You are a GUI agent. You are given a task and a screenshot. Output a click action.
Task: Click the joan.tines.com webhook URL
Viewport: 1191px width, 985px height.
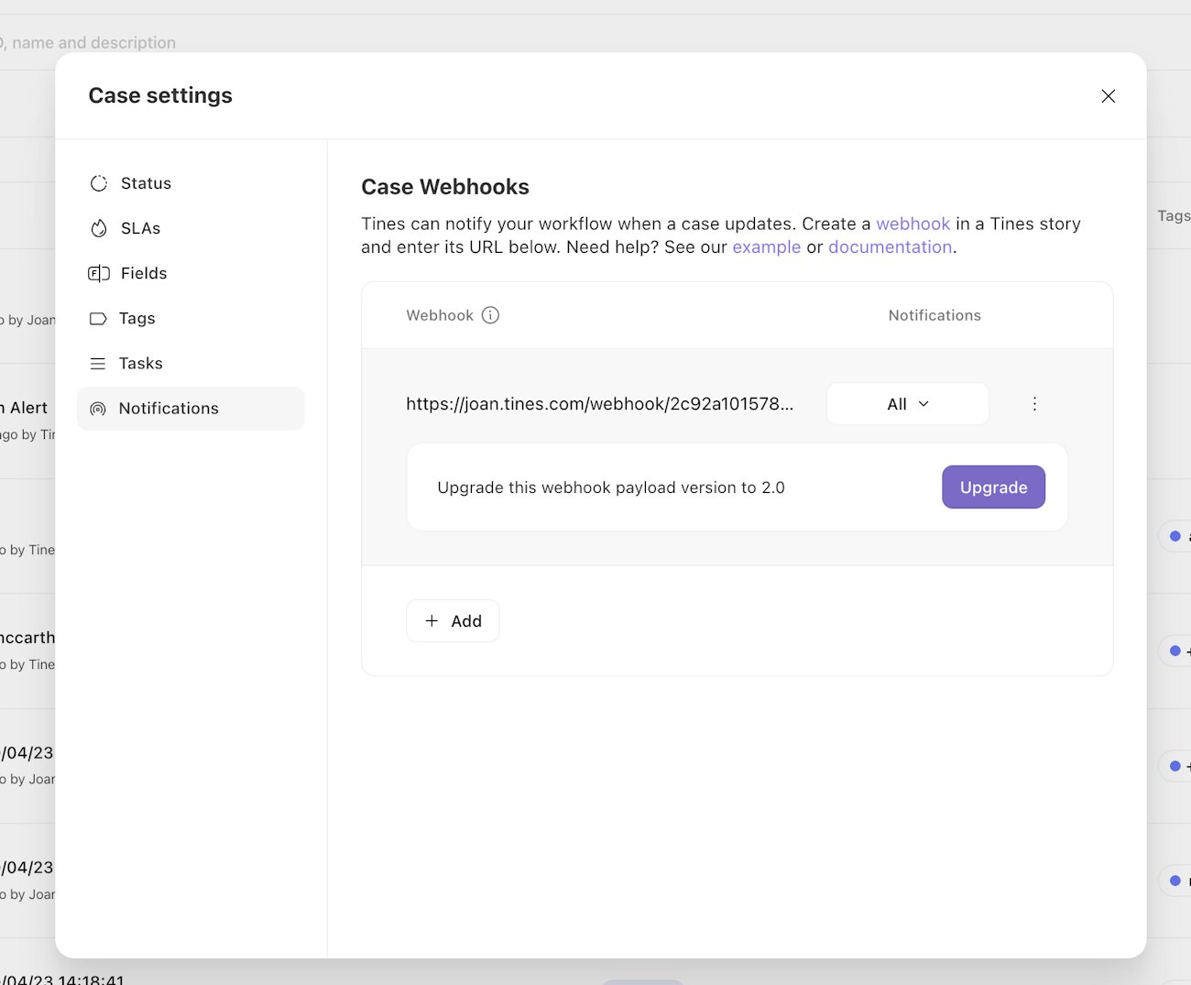tap(599, 404)
